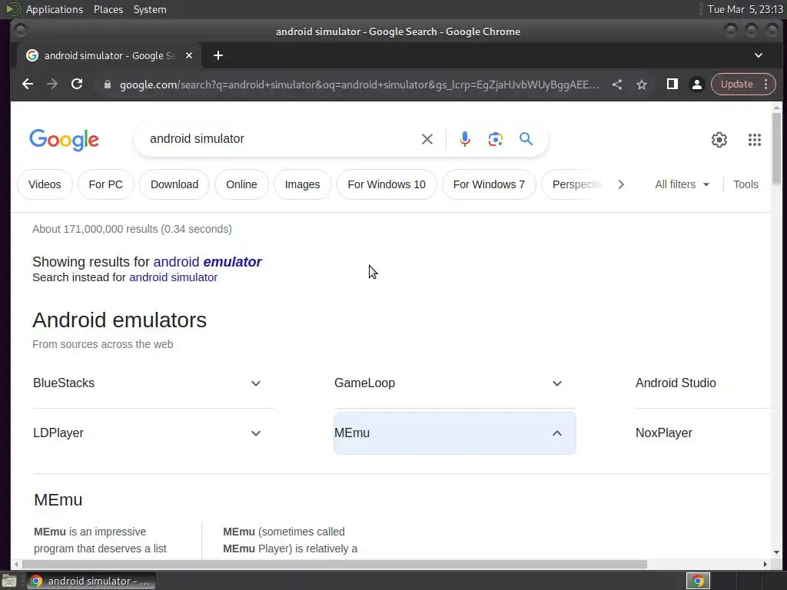Open the Applications menu
The height and width of the screenshot is (590, 787).
pyautogui.click(x=55, y=9)
